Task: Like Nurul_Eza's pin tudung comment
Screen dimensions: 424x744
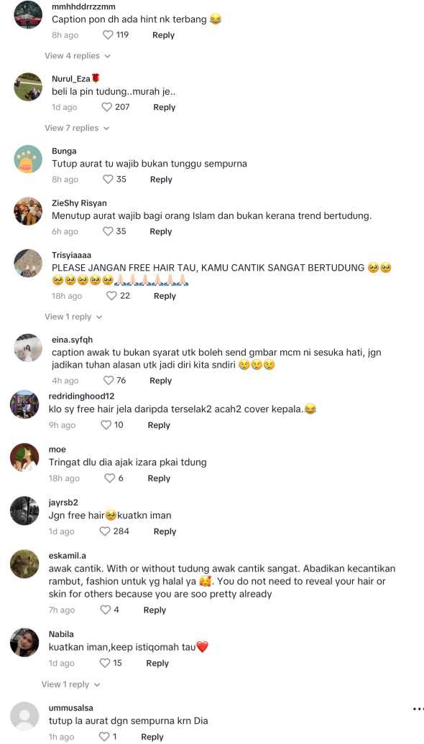Action: (x=107, y=107)
